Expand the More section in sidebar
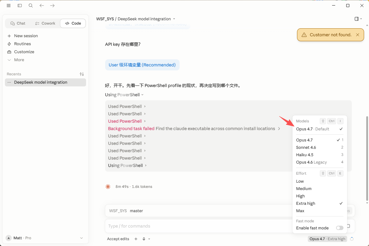 tap(46, 60)
